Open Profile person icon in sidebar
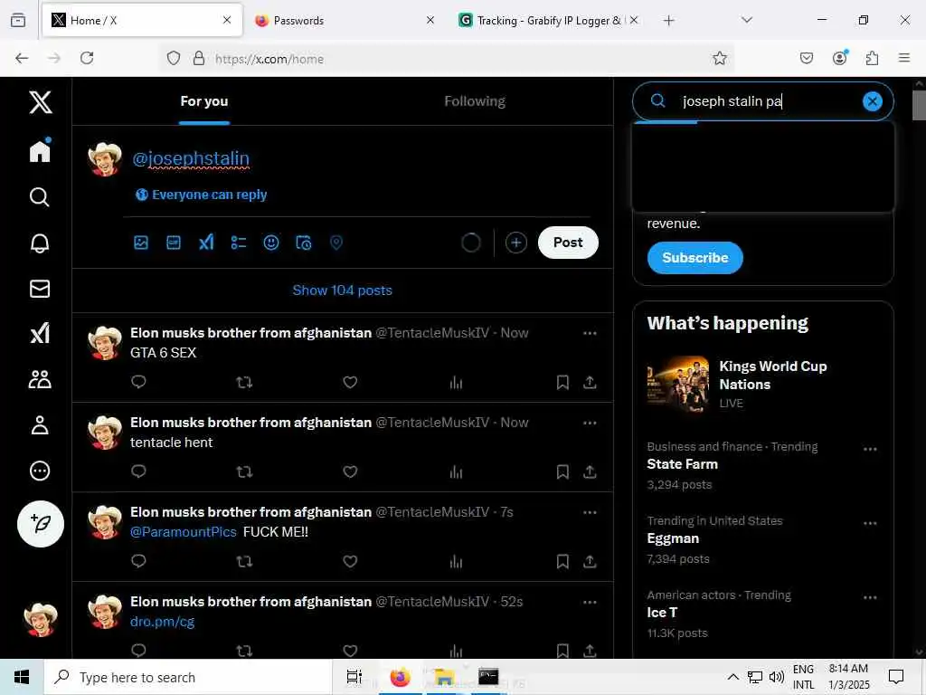This screenshot has width=926, height=695. click(x=40, y=425)
